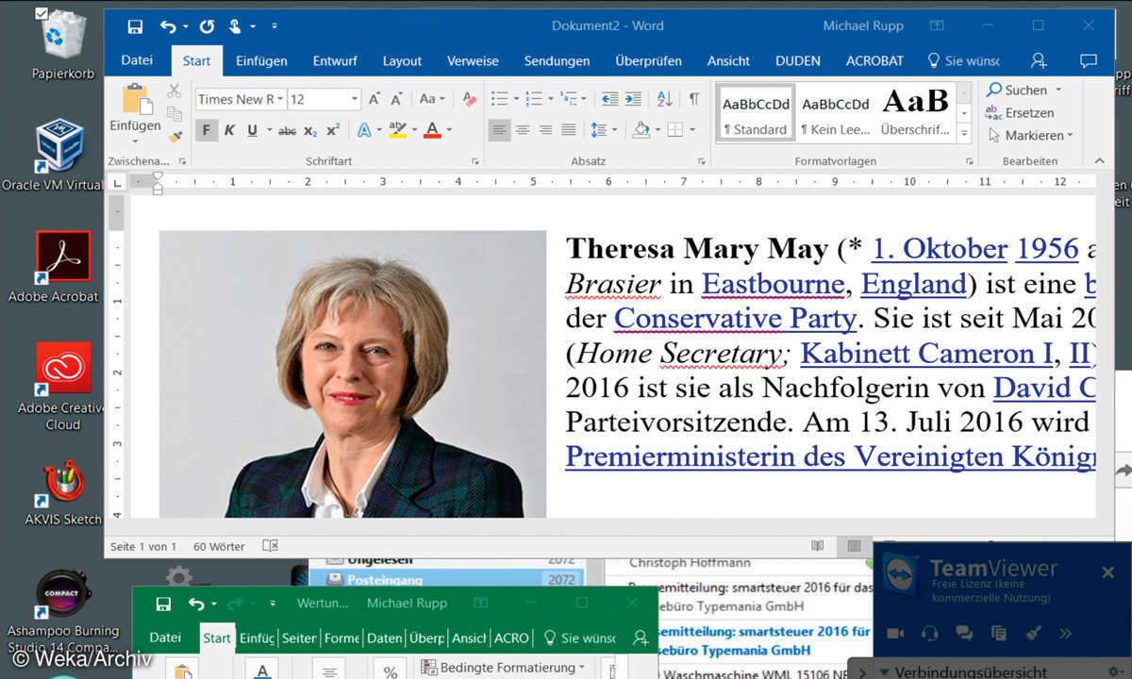The image size is (1132, 679).
Task: Save the Word document via quick access
Action: click(x=135, y=26)
